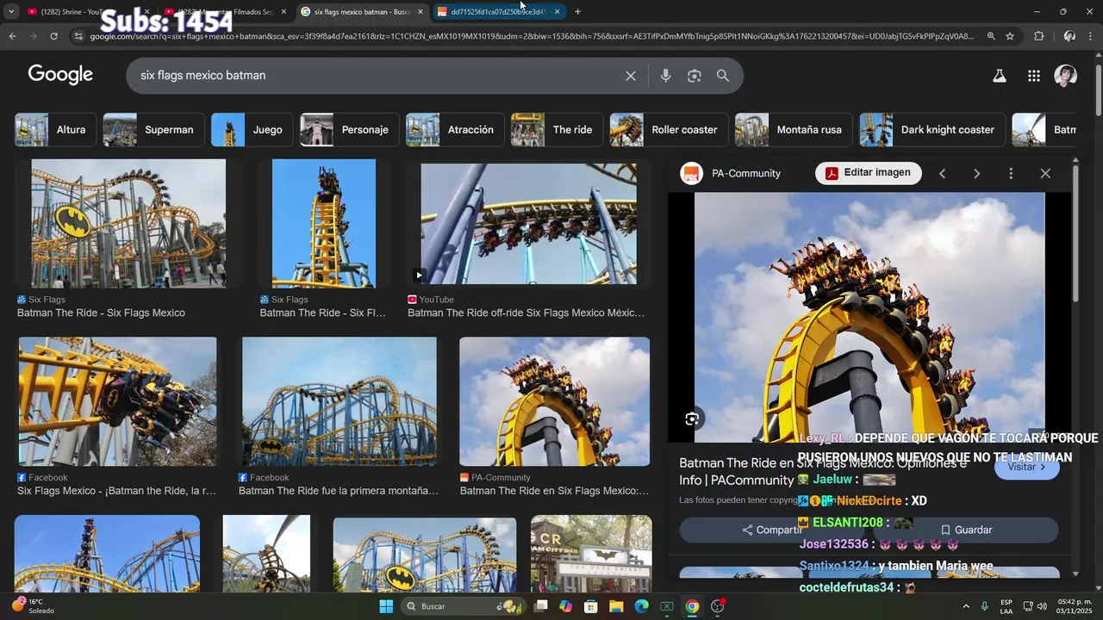Screen dimensions: 1103x620
Task: Close the image preview panel
Action: click(1045, 173)
